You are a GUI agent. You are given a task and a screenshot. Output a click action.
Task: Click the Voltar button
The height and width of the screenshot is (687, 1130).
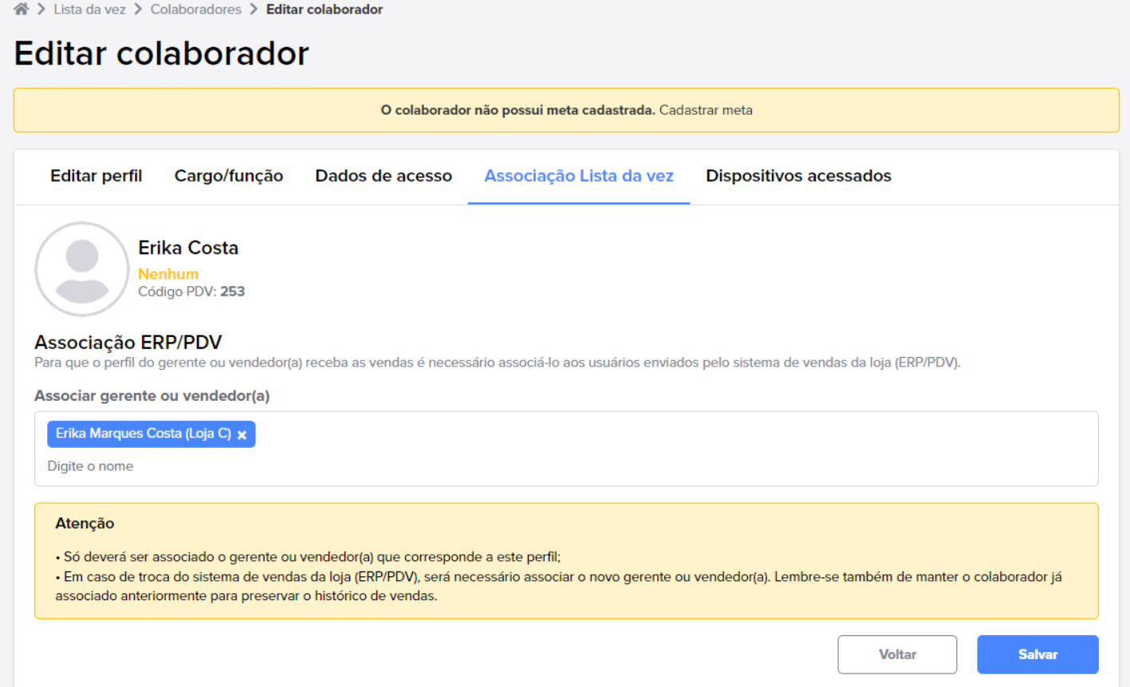(x=897, y=654)
